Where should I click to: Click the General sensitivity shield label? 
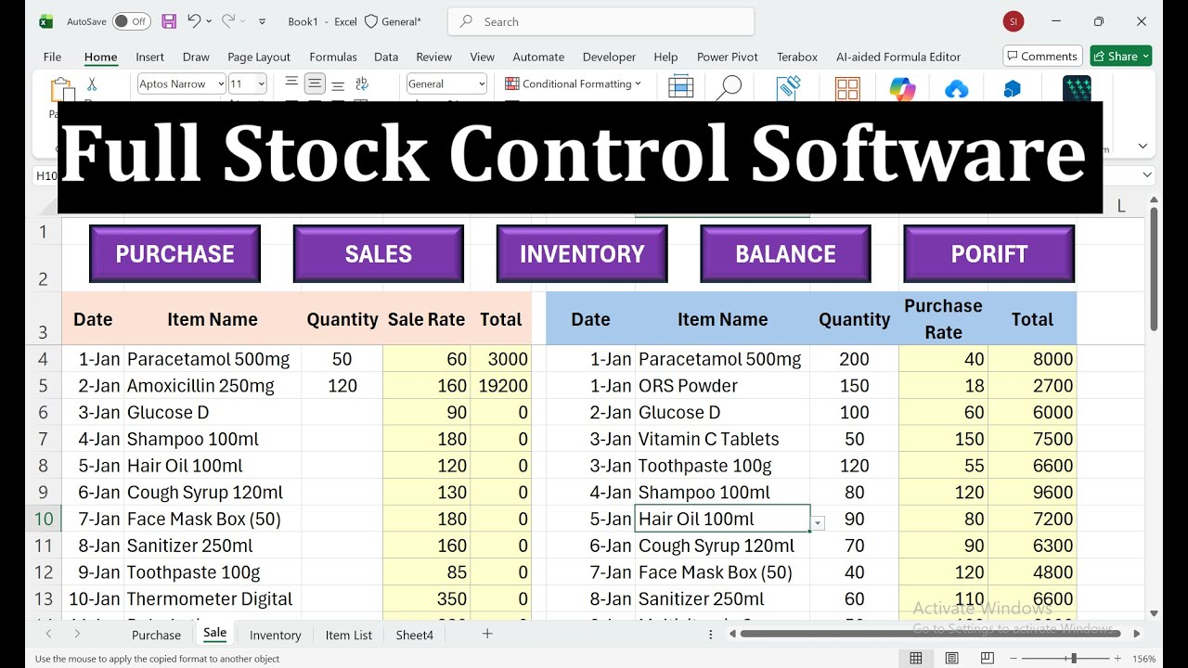tap(392, 21)
